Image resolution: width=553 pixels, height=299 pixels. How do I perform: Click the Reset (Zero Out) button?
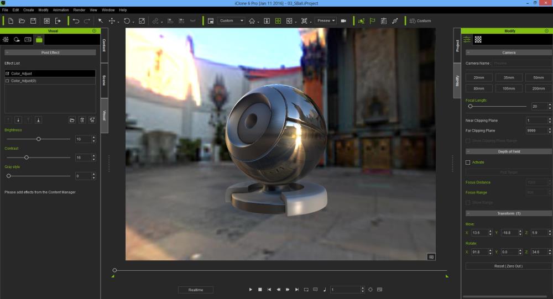(x=508, y=266)
